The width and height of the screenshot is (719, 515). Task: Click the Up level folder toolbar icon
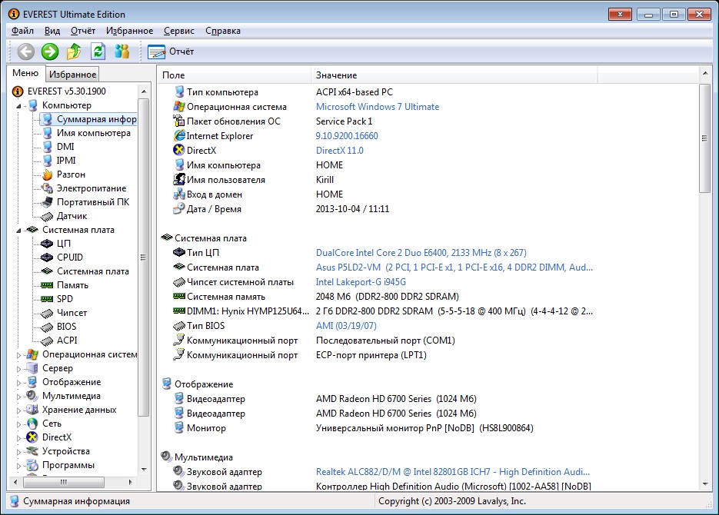(74, 51)
